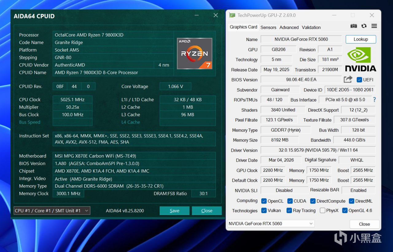Click the Core Voltage value 1.066 V
The width and height of the screenshot is (393, 252).
175,86
